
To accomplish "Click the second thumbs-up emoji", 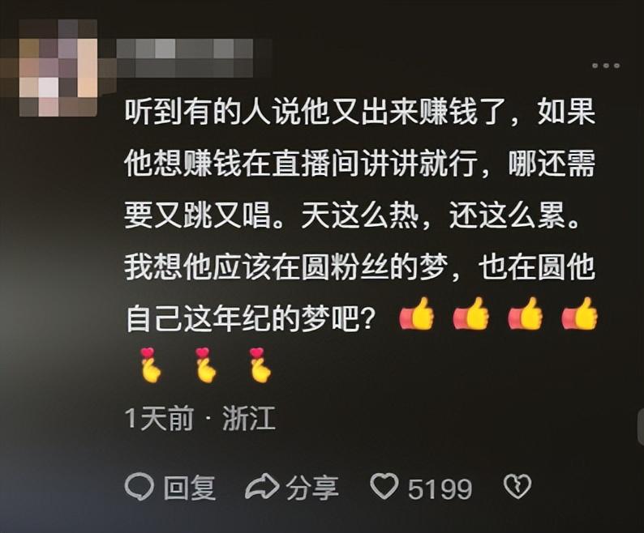I will tap(471, 313).
